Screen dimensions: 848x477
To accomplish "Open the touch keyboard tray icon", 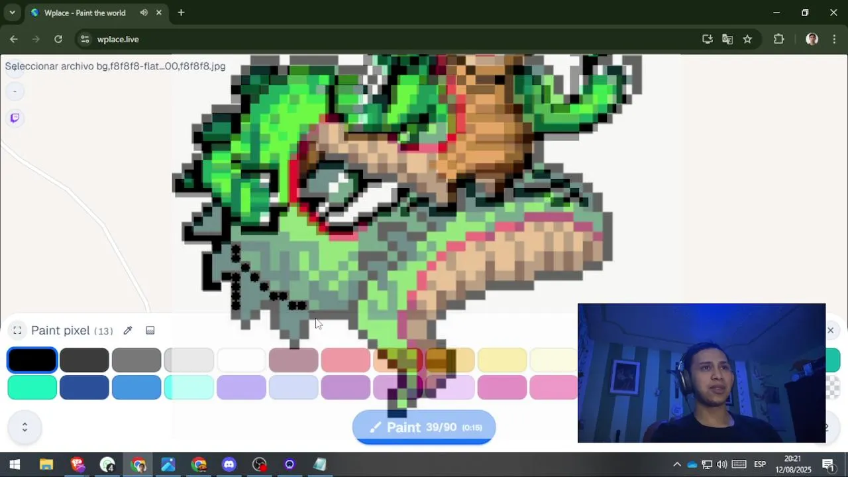I will [739, 464].
